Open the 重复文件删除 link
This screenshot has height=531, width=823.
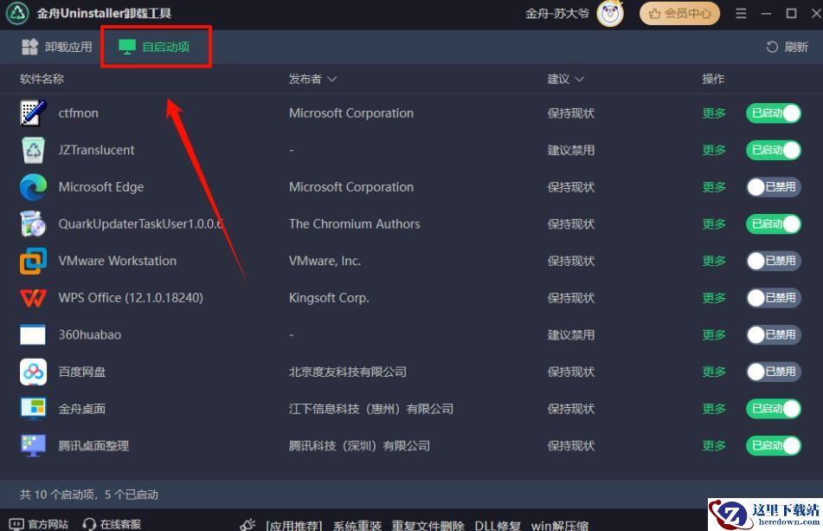point(428,525)
